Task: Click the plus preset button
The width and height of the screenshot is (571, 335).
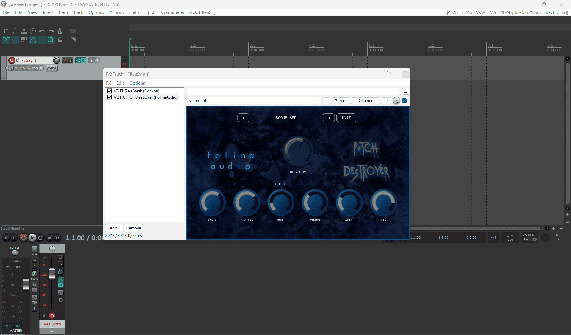Action: point(327,101)
